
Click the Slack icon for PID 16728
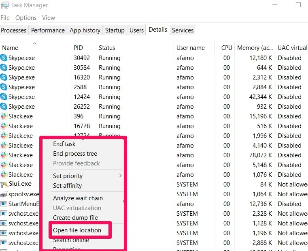4,126
